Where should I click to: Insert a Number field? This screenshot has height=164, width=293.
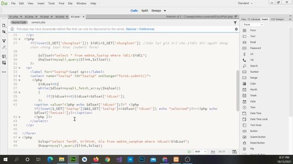pyautogui.click(x=254, y=72)
